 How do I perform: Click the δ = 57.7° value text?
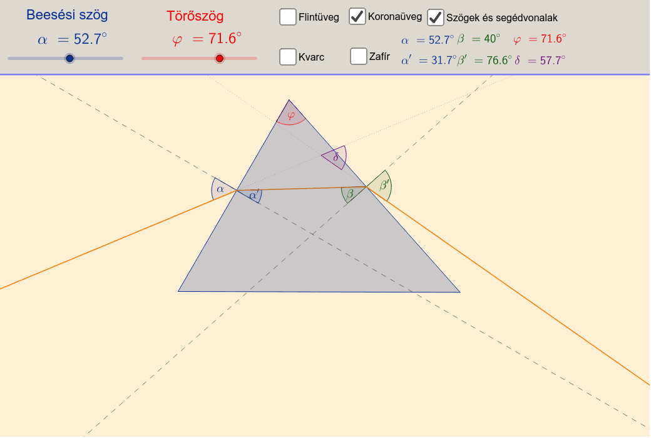click(x=540, y=61)
